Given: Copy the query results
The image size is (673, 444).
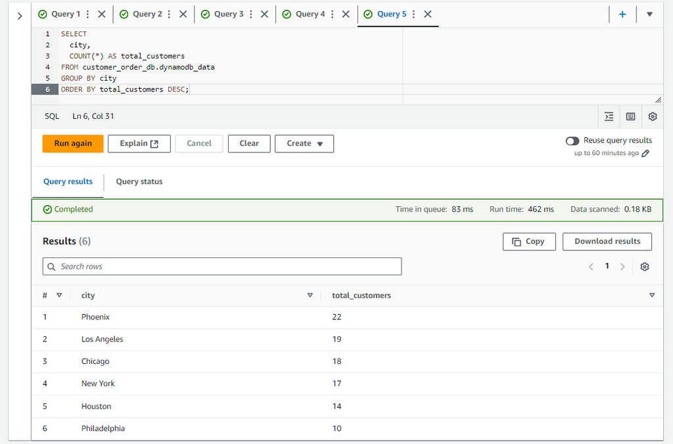Looking at the screenshot, I should pos(528,242).
